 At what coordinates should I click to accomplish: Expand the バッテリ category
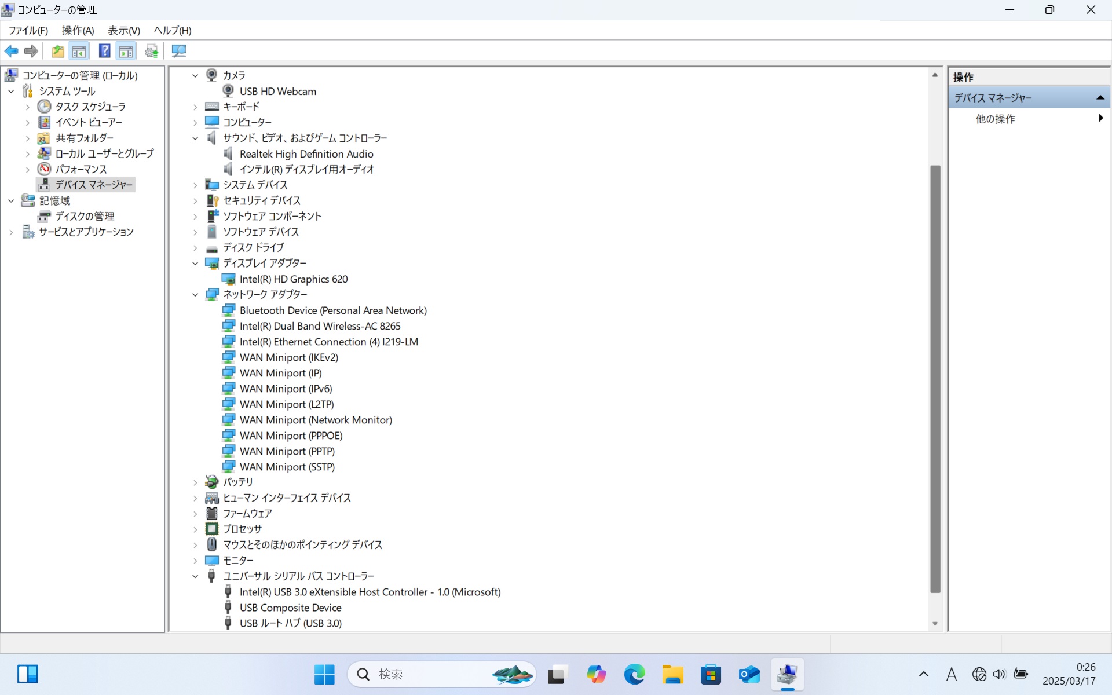(x=195, y=482)
